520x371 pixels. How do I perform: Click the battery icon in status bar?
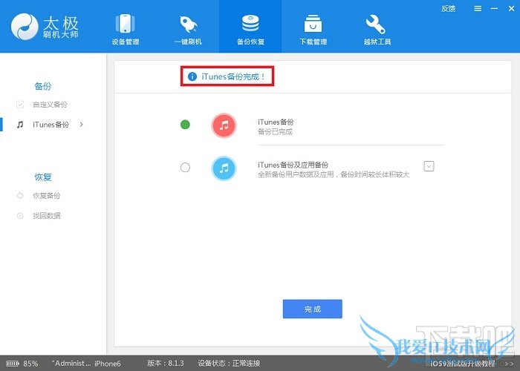[x=13, y=364]
